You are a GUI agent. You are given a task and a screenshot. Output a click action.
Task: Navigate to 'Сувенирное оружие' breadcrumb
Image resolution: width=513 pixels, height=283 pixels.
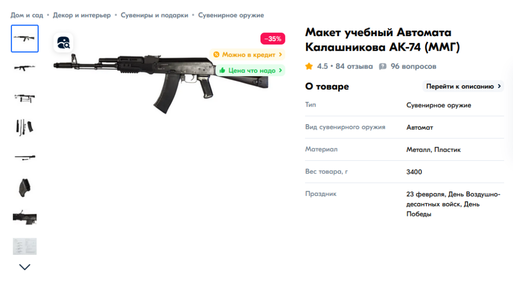pos(231,16)
